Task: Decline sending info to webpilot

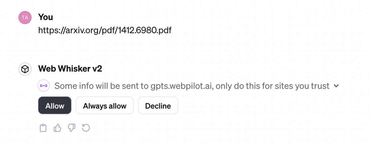Action: 158,106
